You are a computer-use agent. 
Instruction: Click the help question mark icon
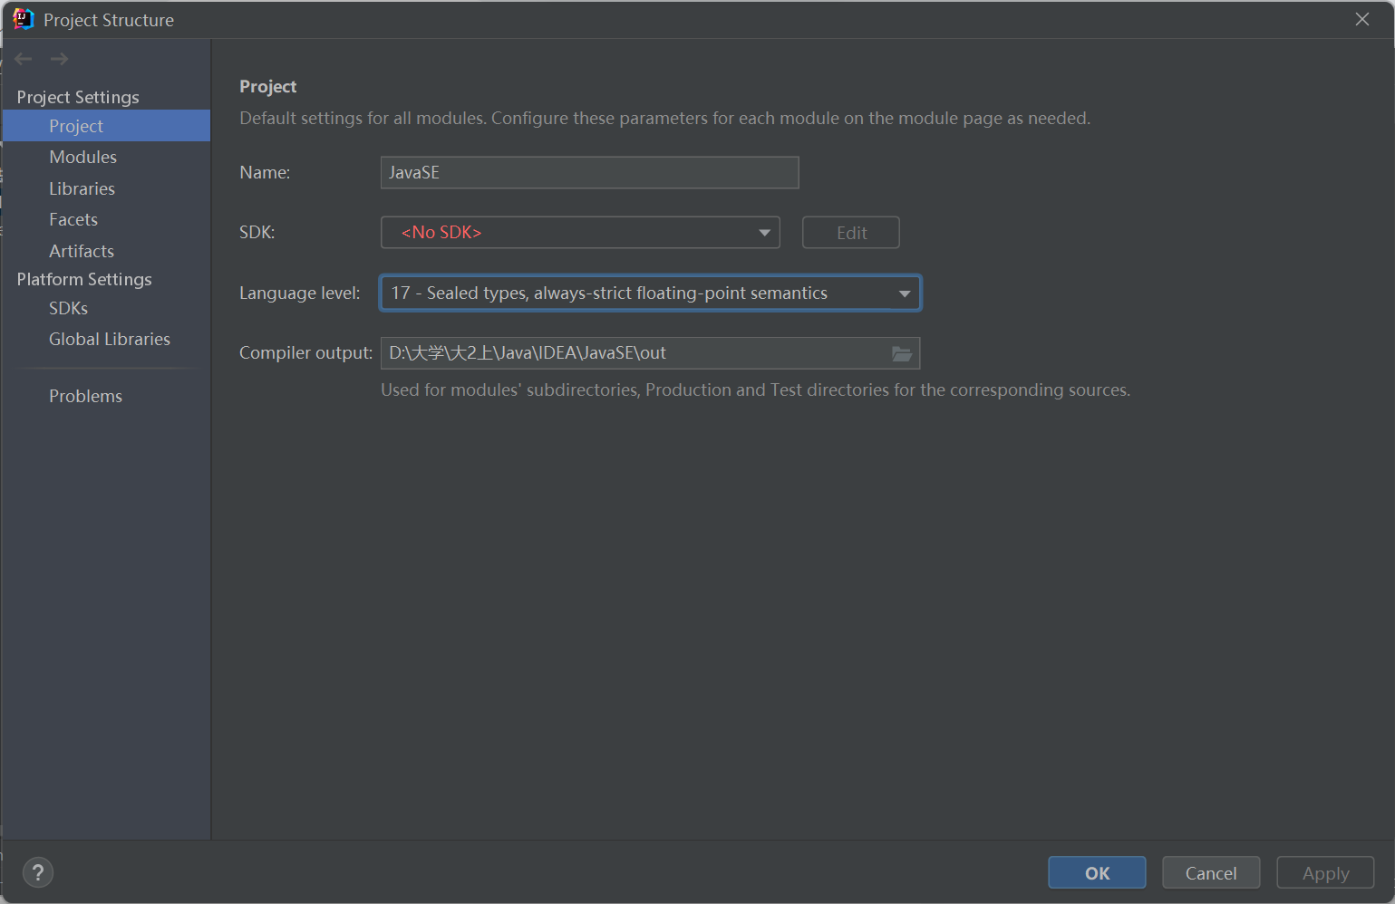tap(37, 873)
